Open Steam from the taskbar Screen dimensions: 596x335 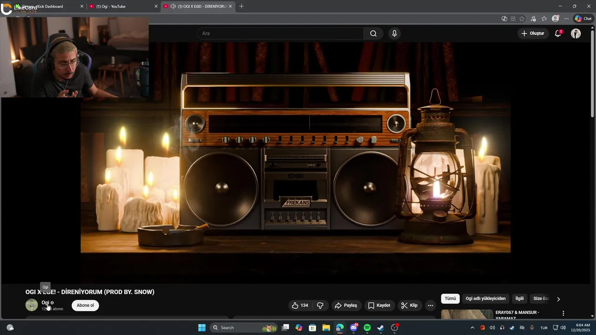(x=380, y=328)
